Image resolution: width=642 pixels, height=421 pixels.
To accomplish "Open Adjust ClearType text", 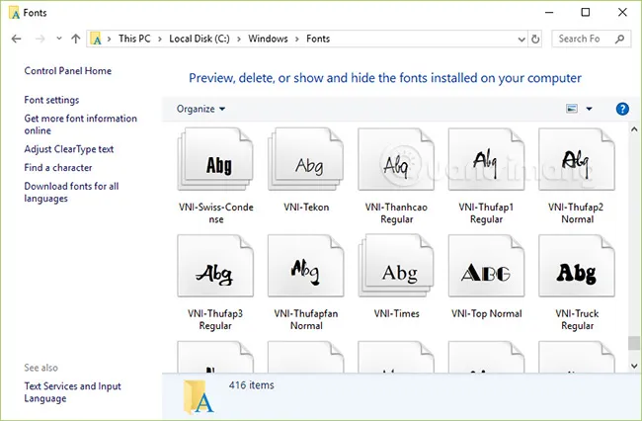I will pos(69,149).
